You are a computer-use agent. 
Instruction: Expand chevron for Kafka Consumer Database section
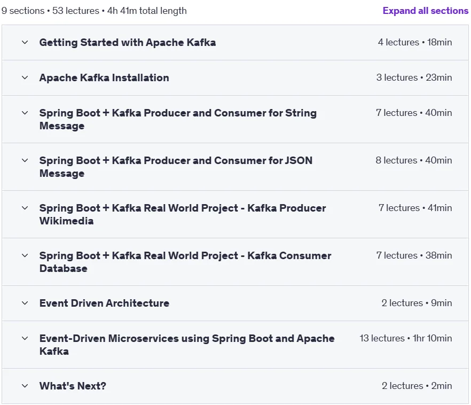click(25, 255)
